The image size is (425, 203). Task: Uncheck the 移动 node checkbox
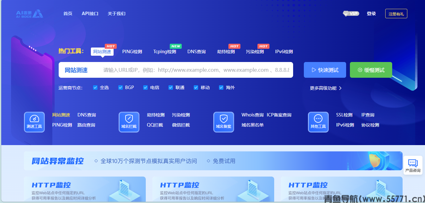pyautogui.click(x=196, y=87)
